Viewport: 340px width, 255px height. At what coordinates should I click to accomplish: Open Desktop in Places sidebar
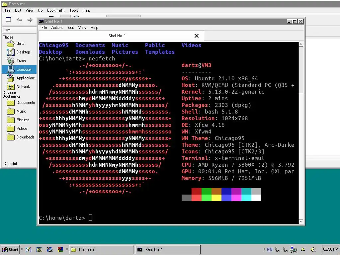click(19, 52)
